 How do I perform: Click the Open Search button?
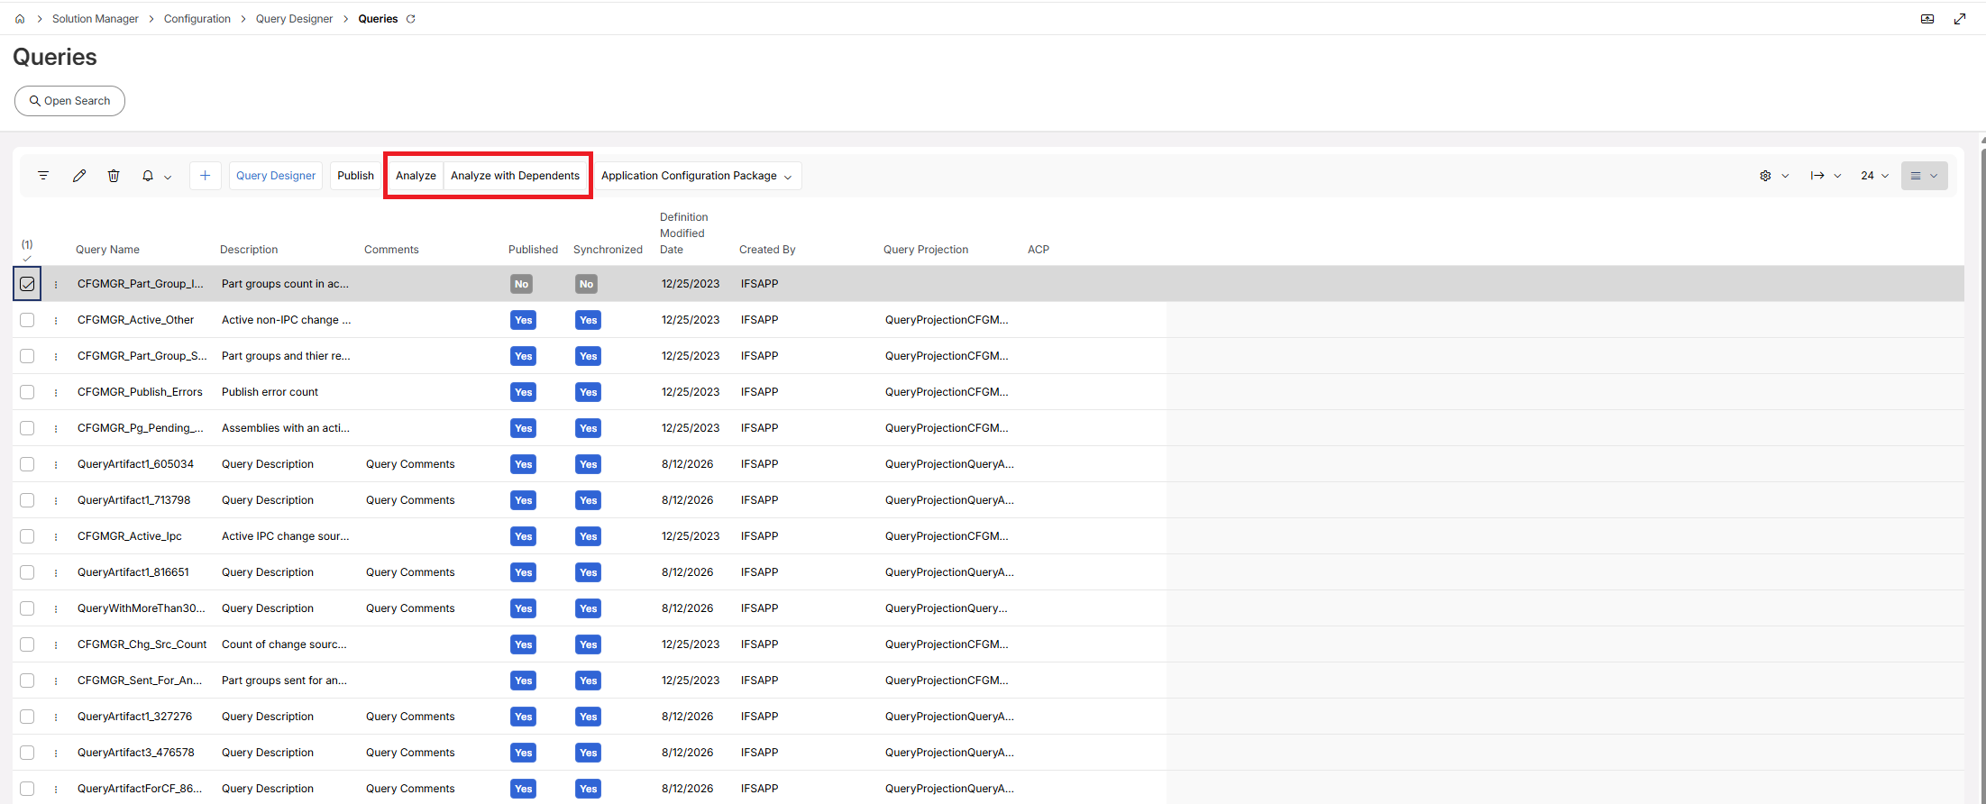point(69,101)
